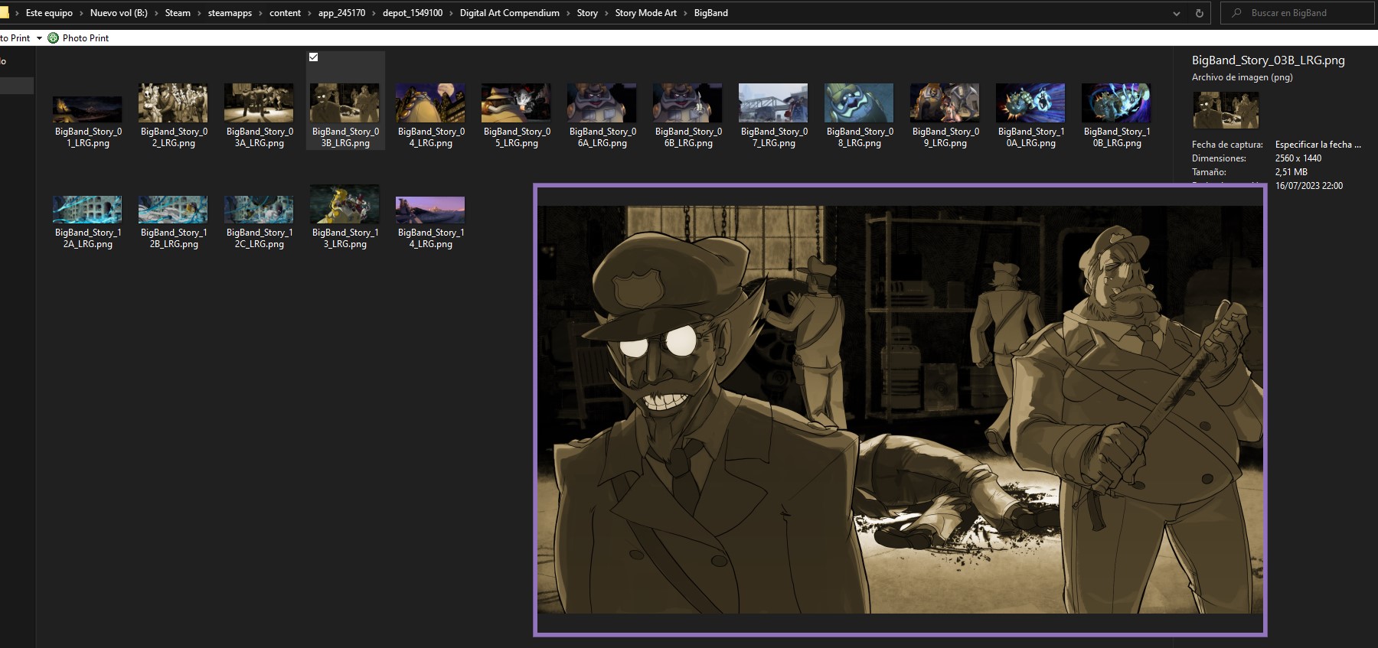The height and width of the screenshot is (648, 1378).
Task: Open the steamapps breadcrumb folder
Action: click(x=230, y=13)
